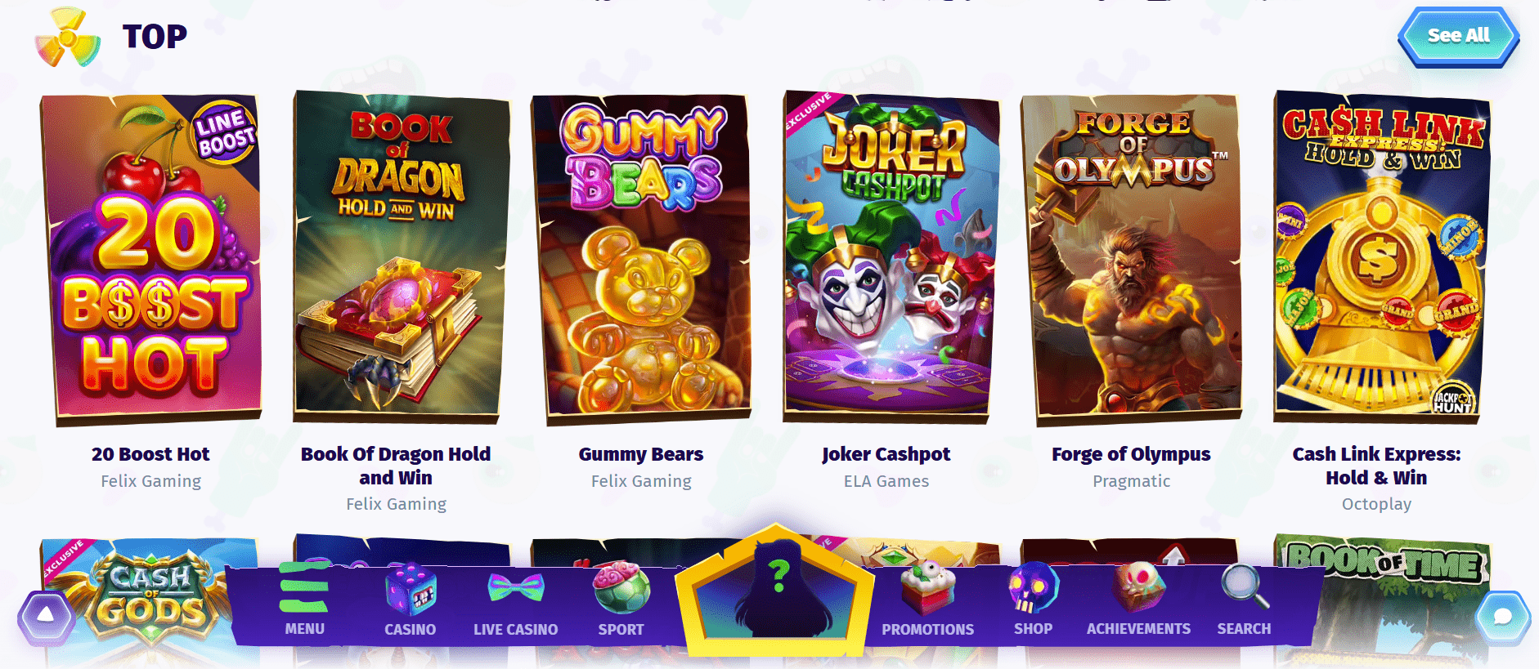Click the Book Of Dragon Hold and Win title
This screenshot has height=669, width=1539.
(x=396, y=466)
